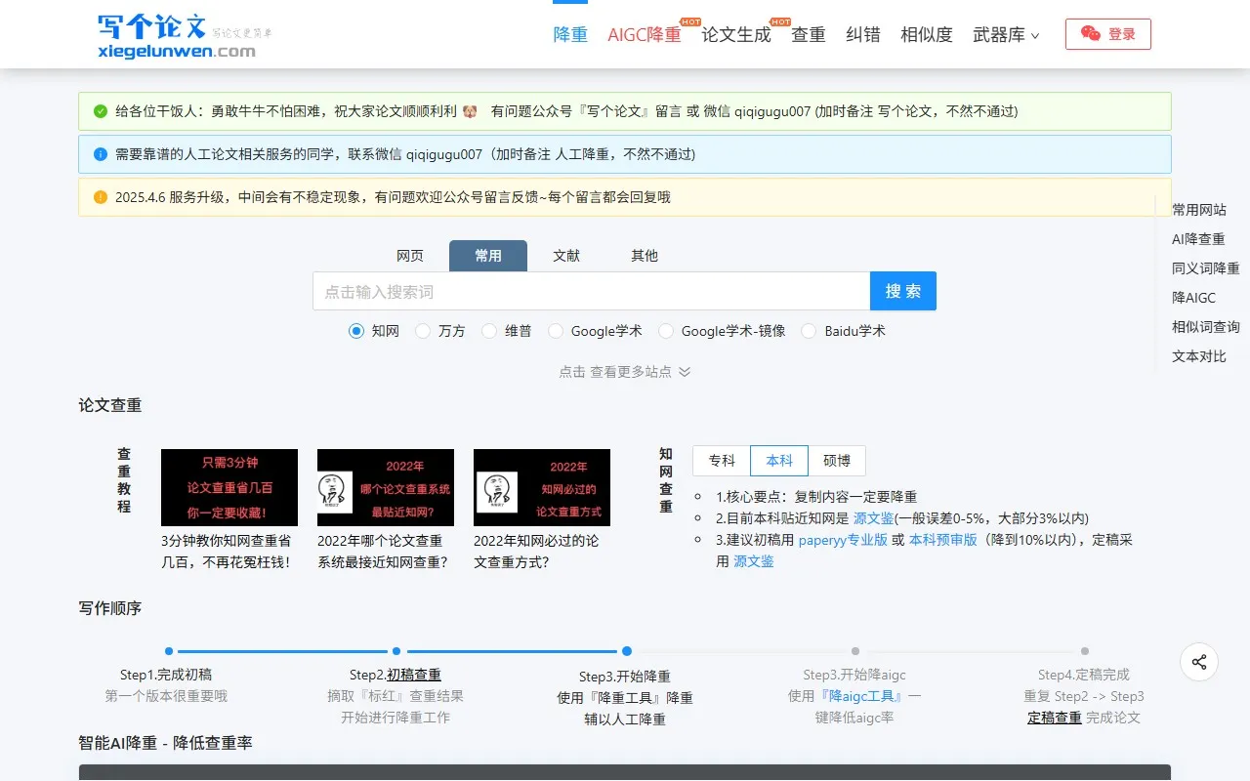Open the paperyy专业版 link

(843, 540)
